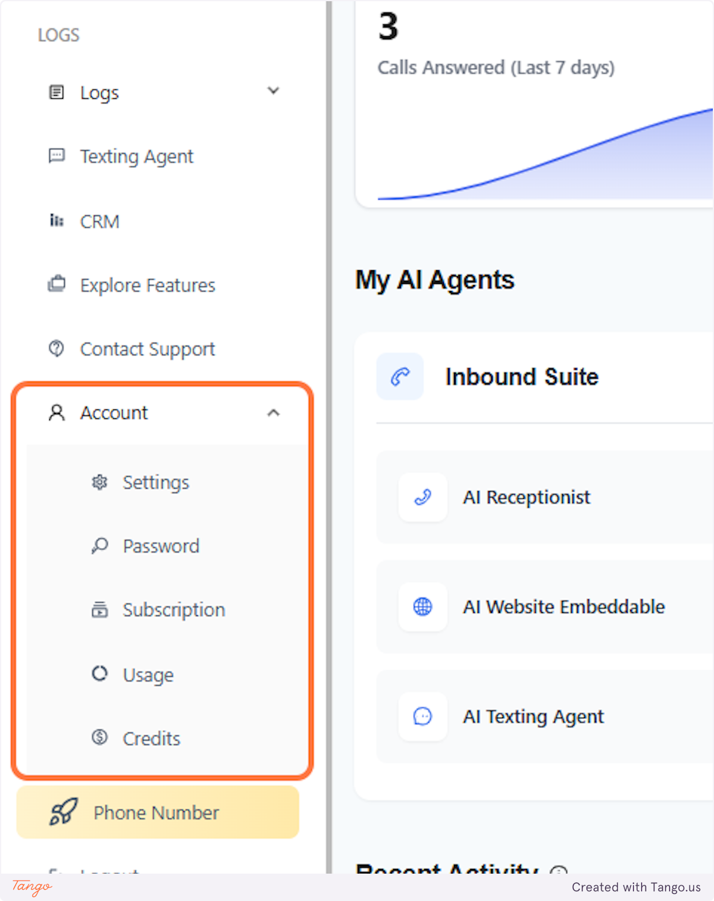Select the Texting Agent chat bubble icon

coord(56,156)
